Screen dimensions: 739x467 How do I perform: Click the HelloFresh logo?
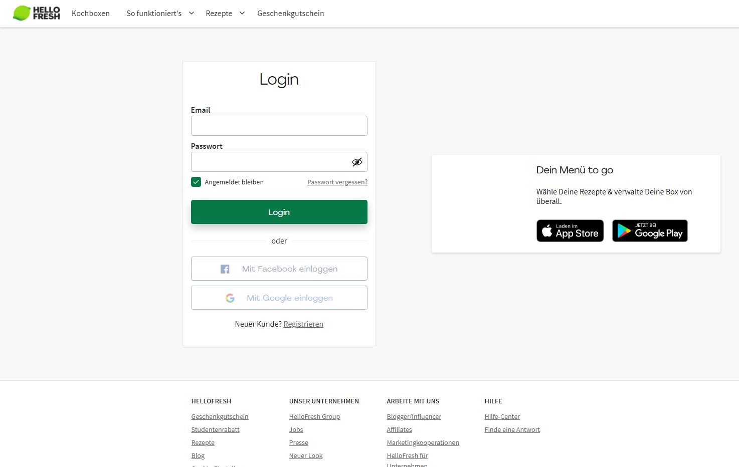36,13
